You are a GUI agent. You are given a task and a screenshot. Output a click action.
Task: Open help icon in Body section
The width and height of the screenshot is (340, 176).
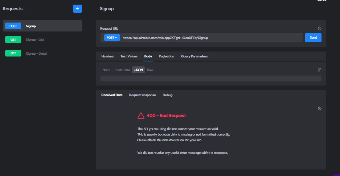click(319, 70)
